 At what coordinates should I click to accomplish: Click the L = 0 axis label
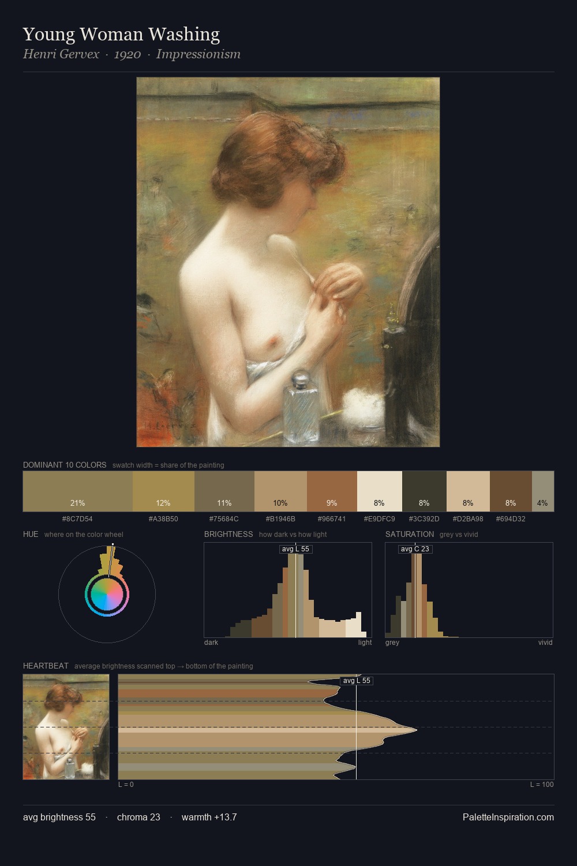pos(126,785)
